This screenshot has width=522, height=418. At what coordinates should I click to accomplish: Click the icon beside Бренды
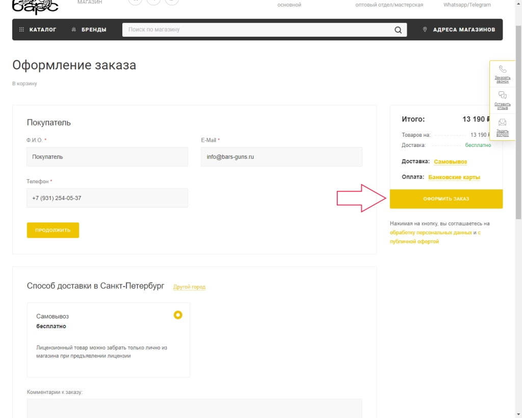click(x=74, y=30)
